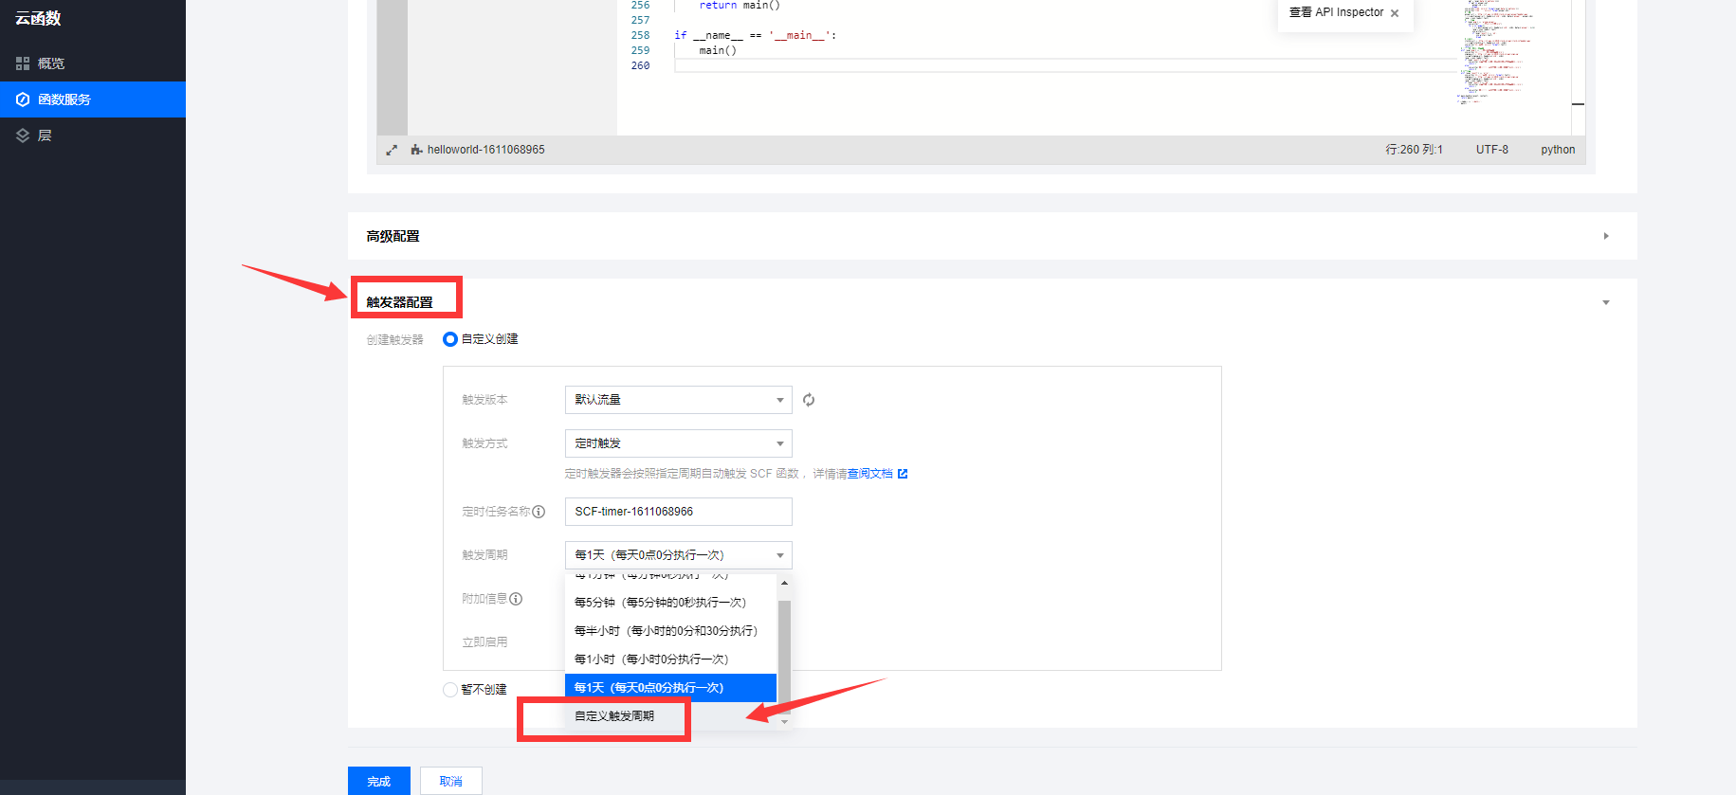The width and height of the screenshot is (1736, 795).
Task: Click the 触发器配置 section title
Action: [x=399, y=302]
